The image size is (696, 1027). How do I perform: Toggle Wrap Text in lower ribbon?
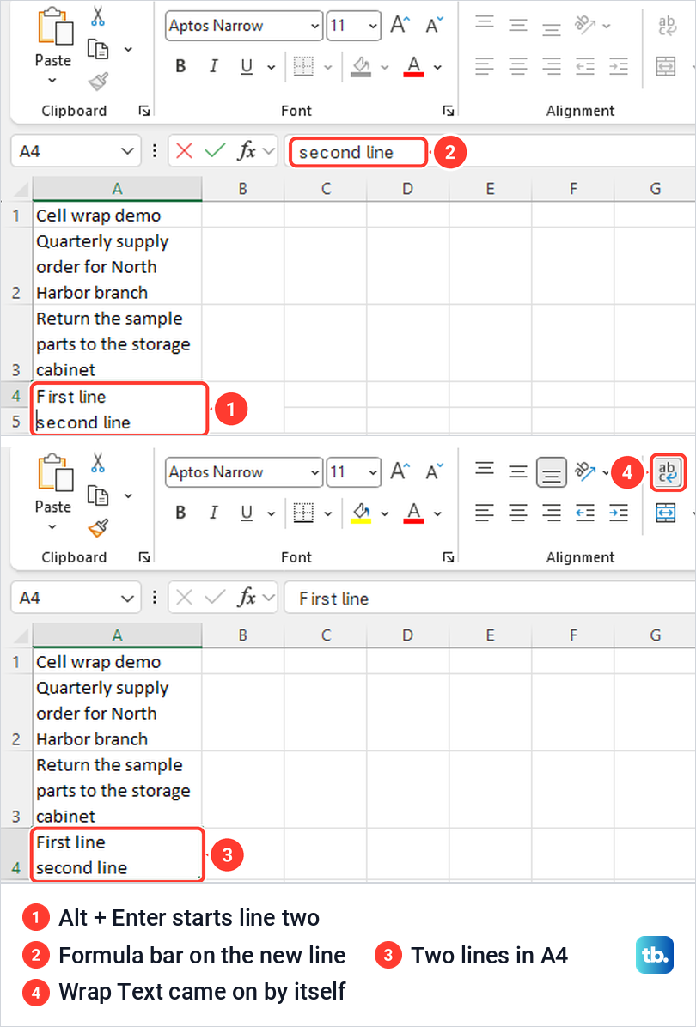(669, 473)
